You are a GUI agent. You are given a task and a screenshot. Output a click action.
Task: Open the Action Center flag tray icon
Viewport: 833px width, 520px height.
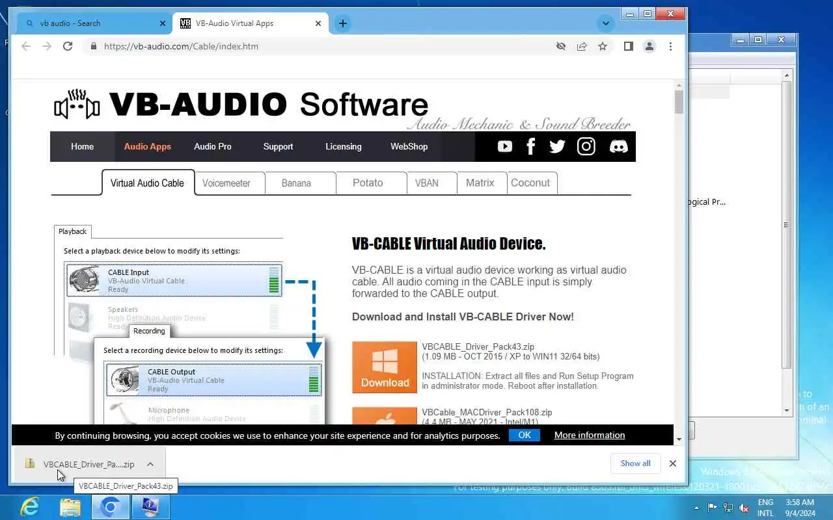pyautogui.click(x=713, y=508)
